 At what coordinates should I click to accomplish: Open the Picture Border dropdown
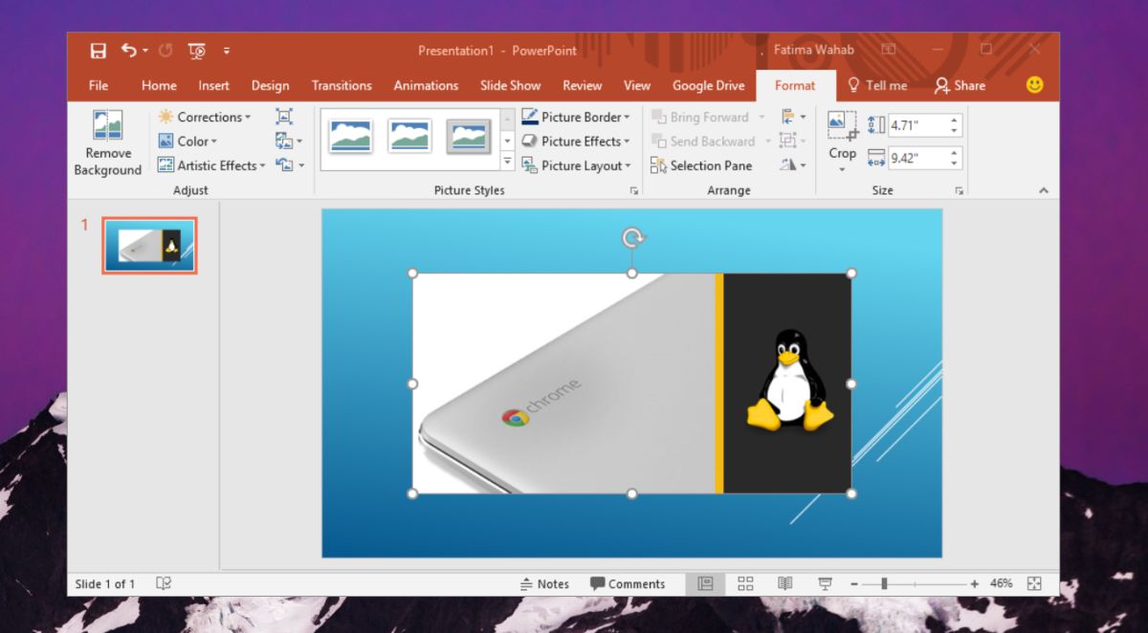coord(576,117)
